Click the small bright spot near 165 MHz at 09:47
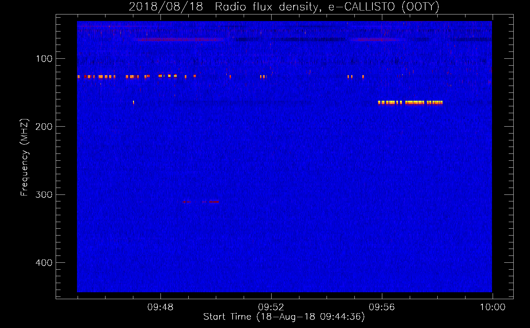Image resolution: width=530 pixels, height=328 pixels. coord(133,102)
